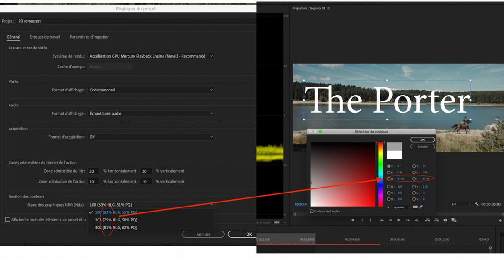Open the Système de rendu dropdown
Image resolution: width=504 pixels, height=260 pixels.
[x=151, y=56]
